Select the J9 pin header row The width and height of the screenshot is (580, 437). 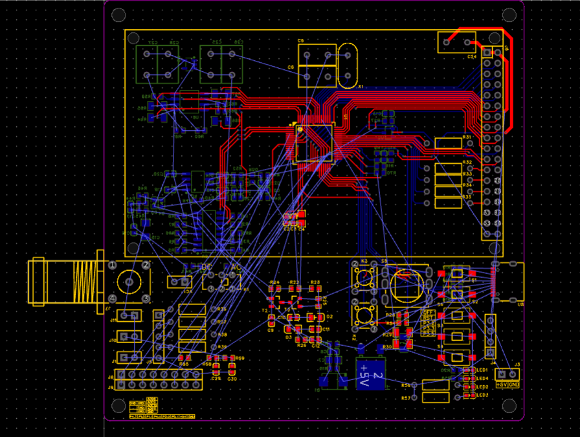[x=159, y=385]
